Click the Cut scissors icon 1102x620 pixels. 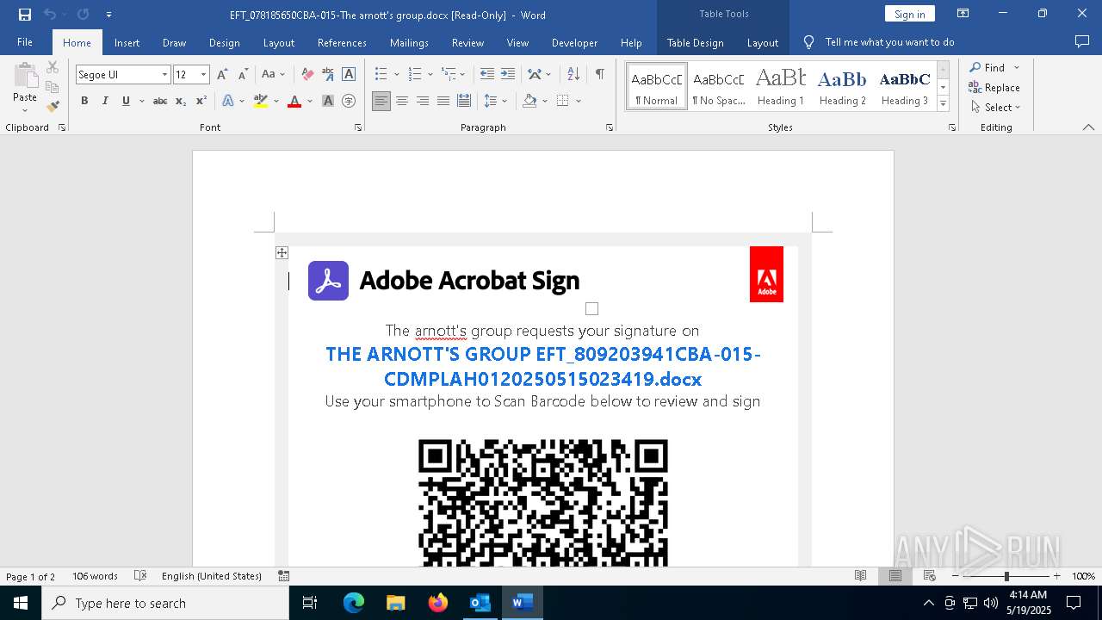click(53, 67)
